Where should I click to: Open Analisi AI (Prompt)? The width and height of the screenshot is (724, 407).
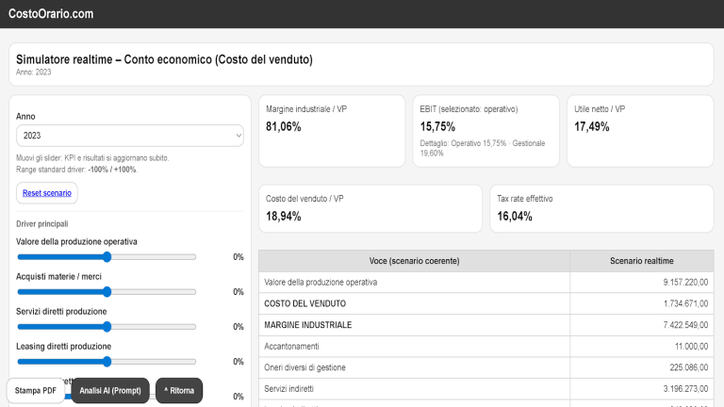[110, 390]
